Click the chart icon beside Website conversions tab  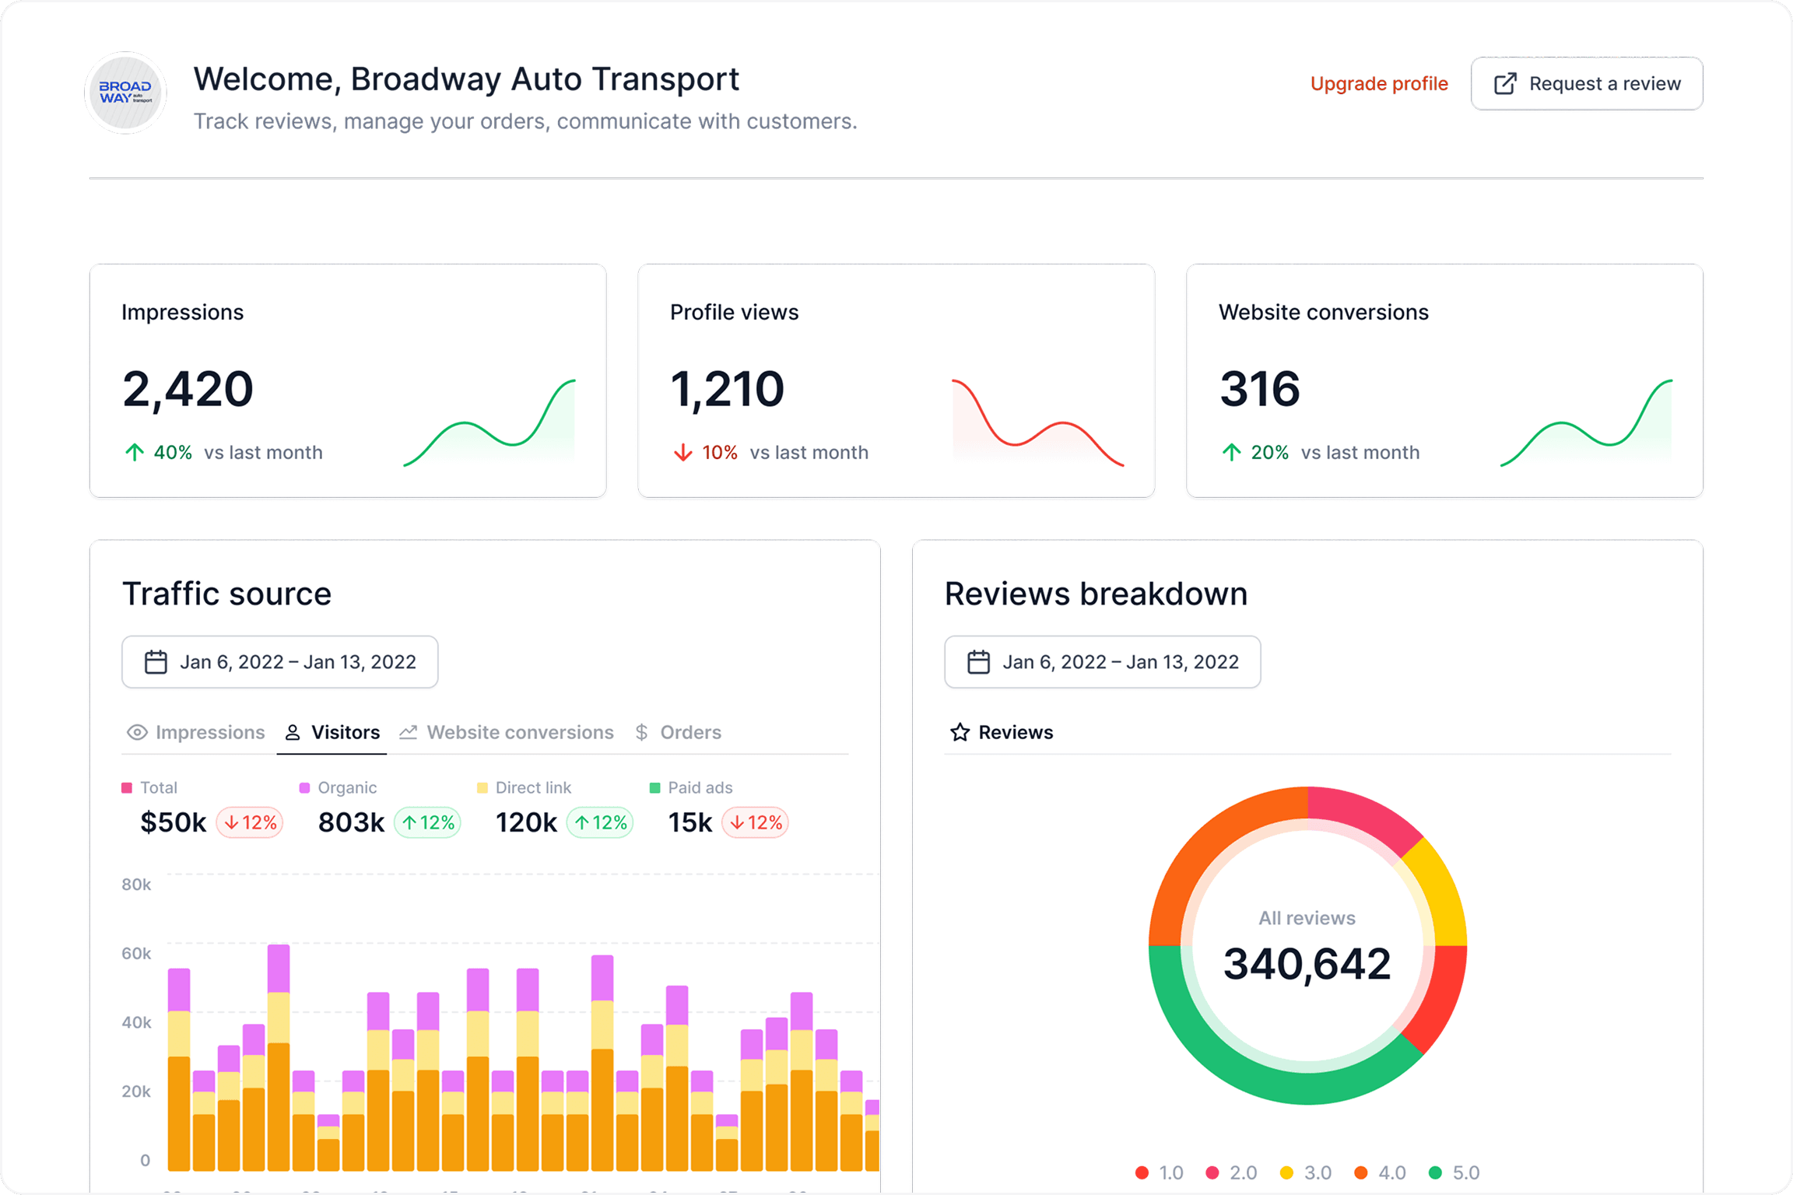409,732
